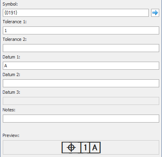Click the "Datum 3:" label
This screenshot has width=162, height=157.
(x=11, y=92)
